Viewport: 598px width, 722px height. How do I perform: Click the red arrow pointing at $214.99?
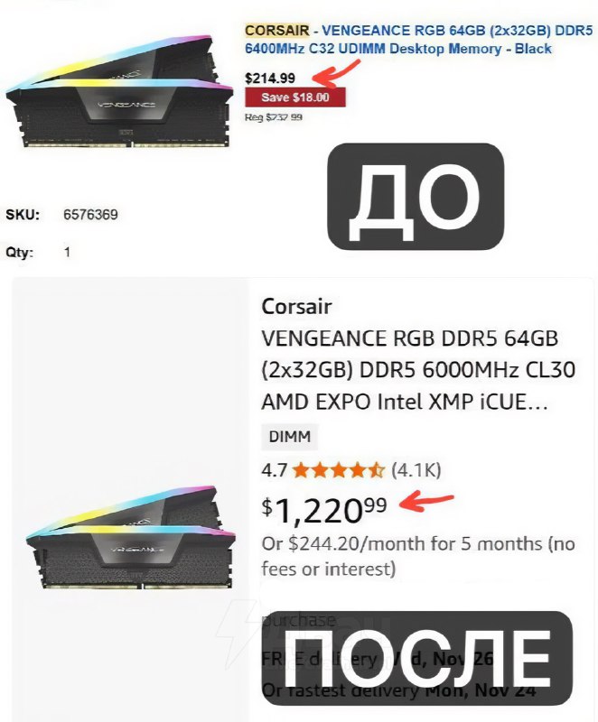click(336, 74)
